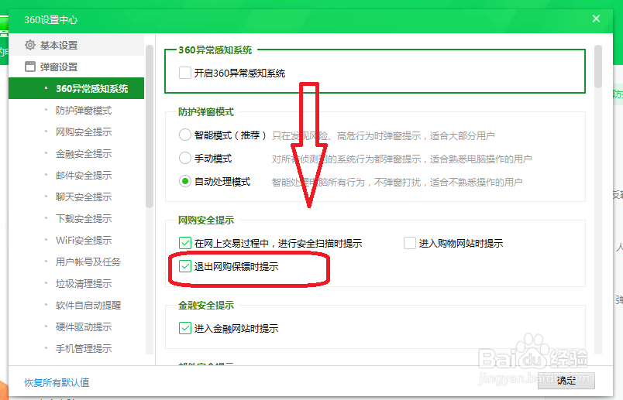Toggle 进入金融网站时提示 checkbox
Image resolution: width=623 pixels, height=400 pixels.
185,328
